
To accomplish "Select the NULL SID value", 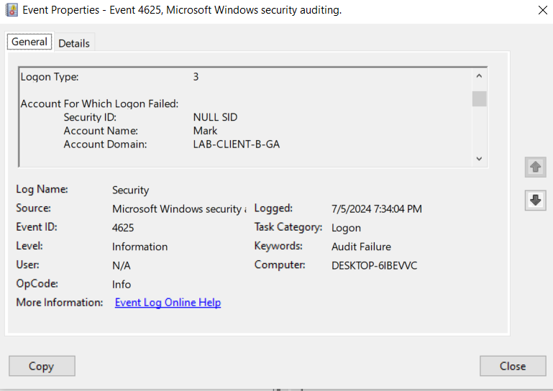I will (215, 117).
